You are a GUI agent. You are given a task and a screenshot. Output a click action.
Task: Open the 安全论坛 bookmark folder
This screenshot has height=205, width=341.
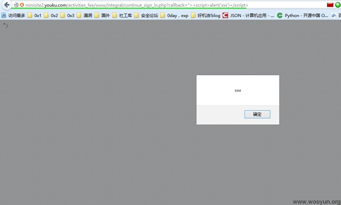(x=146, y=15)
